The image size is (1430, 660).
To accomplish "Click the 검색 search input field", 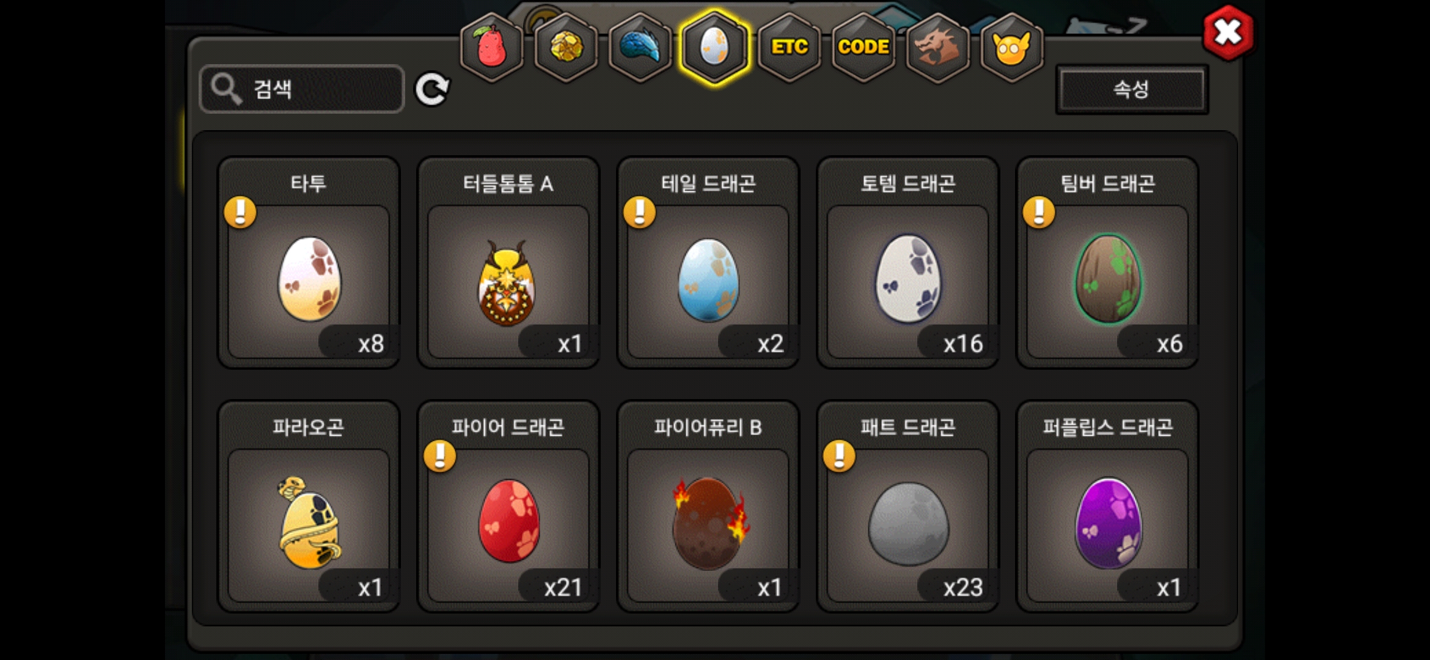I will tap(302, 89).
